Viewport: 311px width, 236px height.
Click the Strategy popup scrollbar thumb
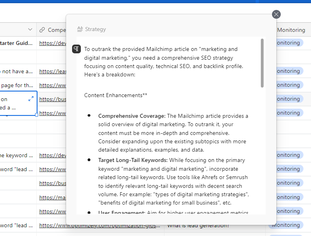[x=262, y=63]
